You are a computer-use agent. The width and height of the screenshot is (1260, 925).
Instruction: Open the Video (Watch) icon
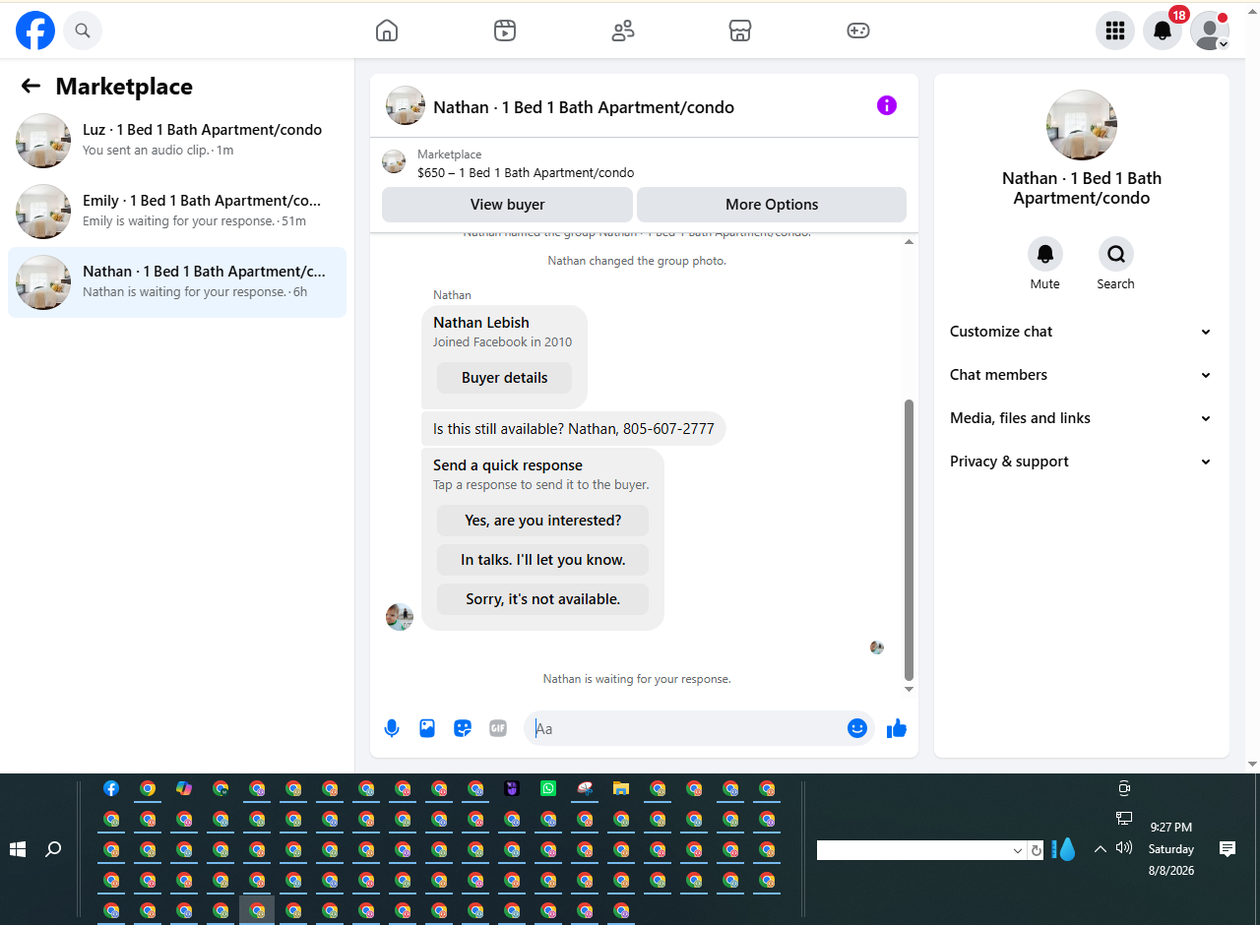505,31
